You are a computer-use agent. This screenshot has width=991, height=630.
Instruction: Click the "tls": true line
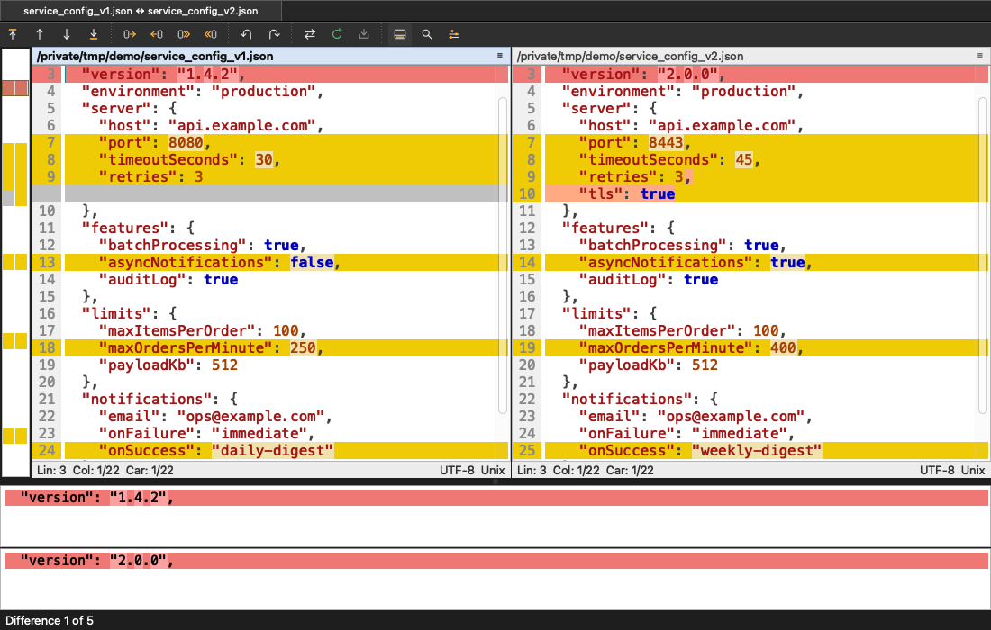click(x=767, y=193)
